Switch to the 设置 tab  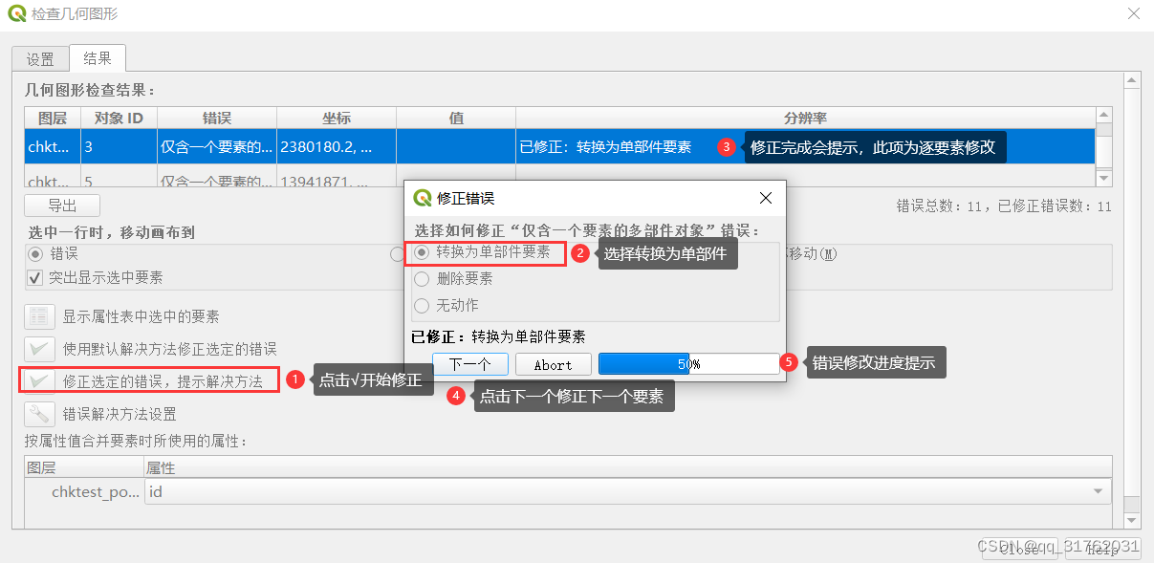tap(40, 59)
